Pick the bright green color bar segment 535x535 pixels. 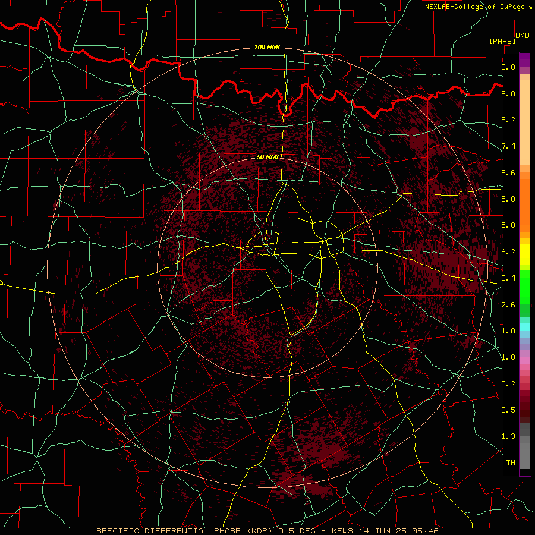tap(525, 287)
